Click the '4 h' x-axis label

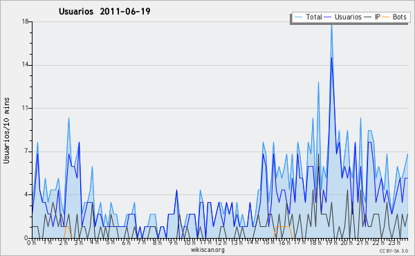[x=94, y=242]
